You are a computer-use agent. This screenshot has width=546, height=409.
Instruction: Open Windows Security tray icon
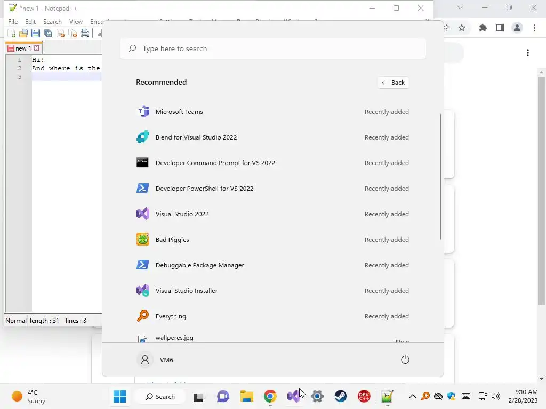point(451,396)
